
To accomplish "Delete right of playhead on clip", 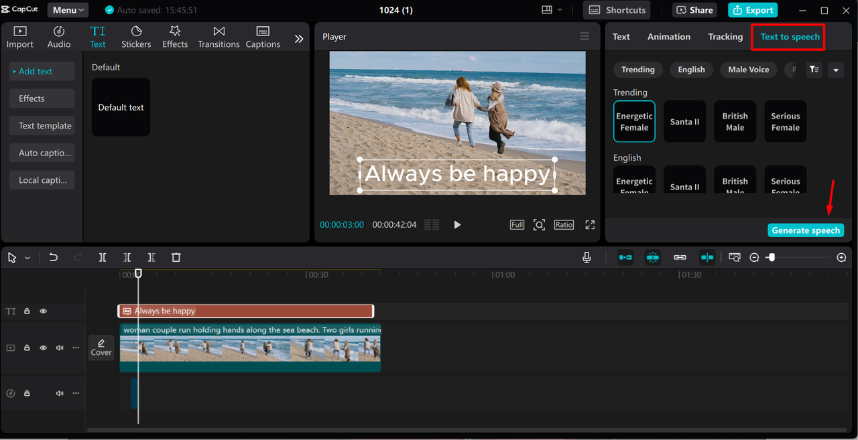I will (x=151, y=257).
